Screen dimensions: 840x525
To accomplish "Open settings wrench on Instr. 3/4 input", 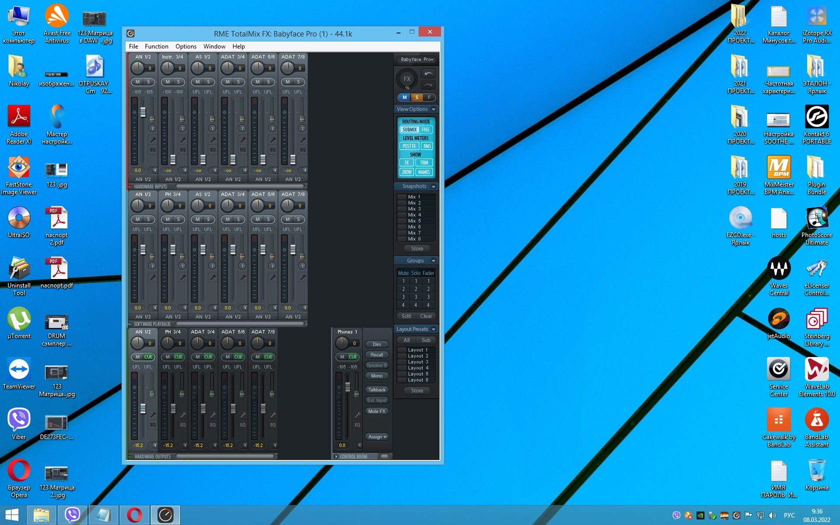I will click(x=183, y=139).
